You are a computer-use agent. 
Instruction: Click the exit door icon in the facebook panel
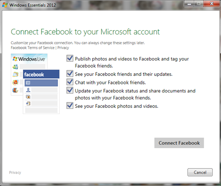pyautogui.click(x=28, y=104)
